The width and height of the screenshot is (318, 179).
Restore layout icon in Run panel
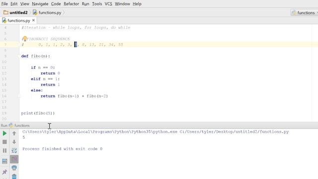pos(4,161)
